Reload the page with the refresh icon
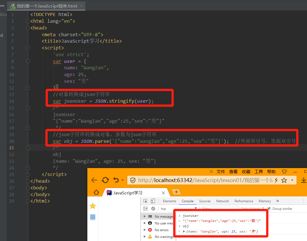The height and width of the screenshot is (241, 307). [105, 180]
